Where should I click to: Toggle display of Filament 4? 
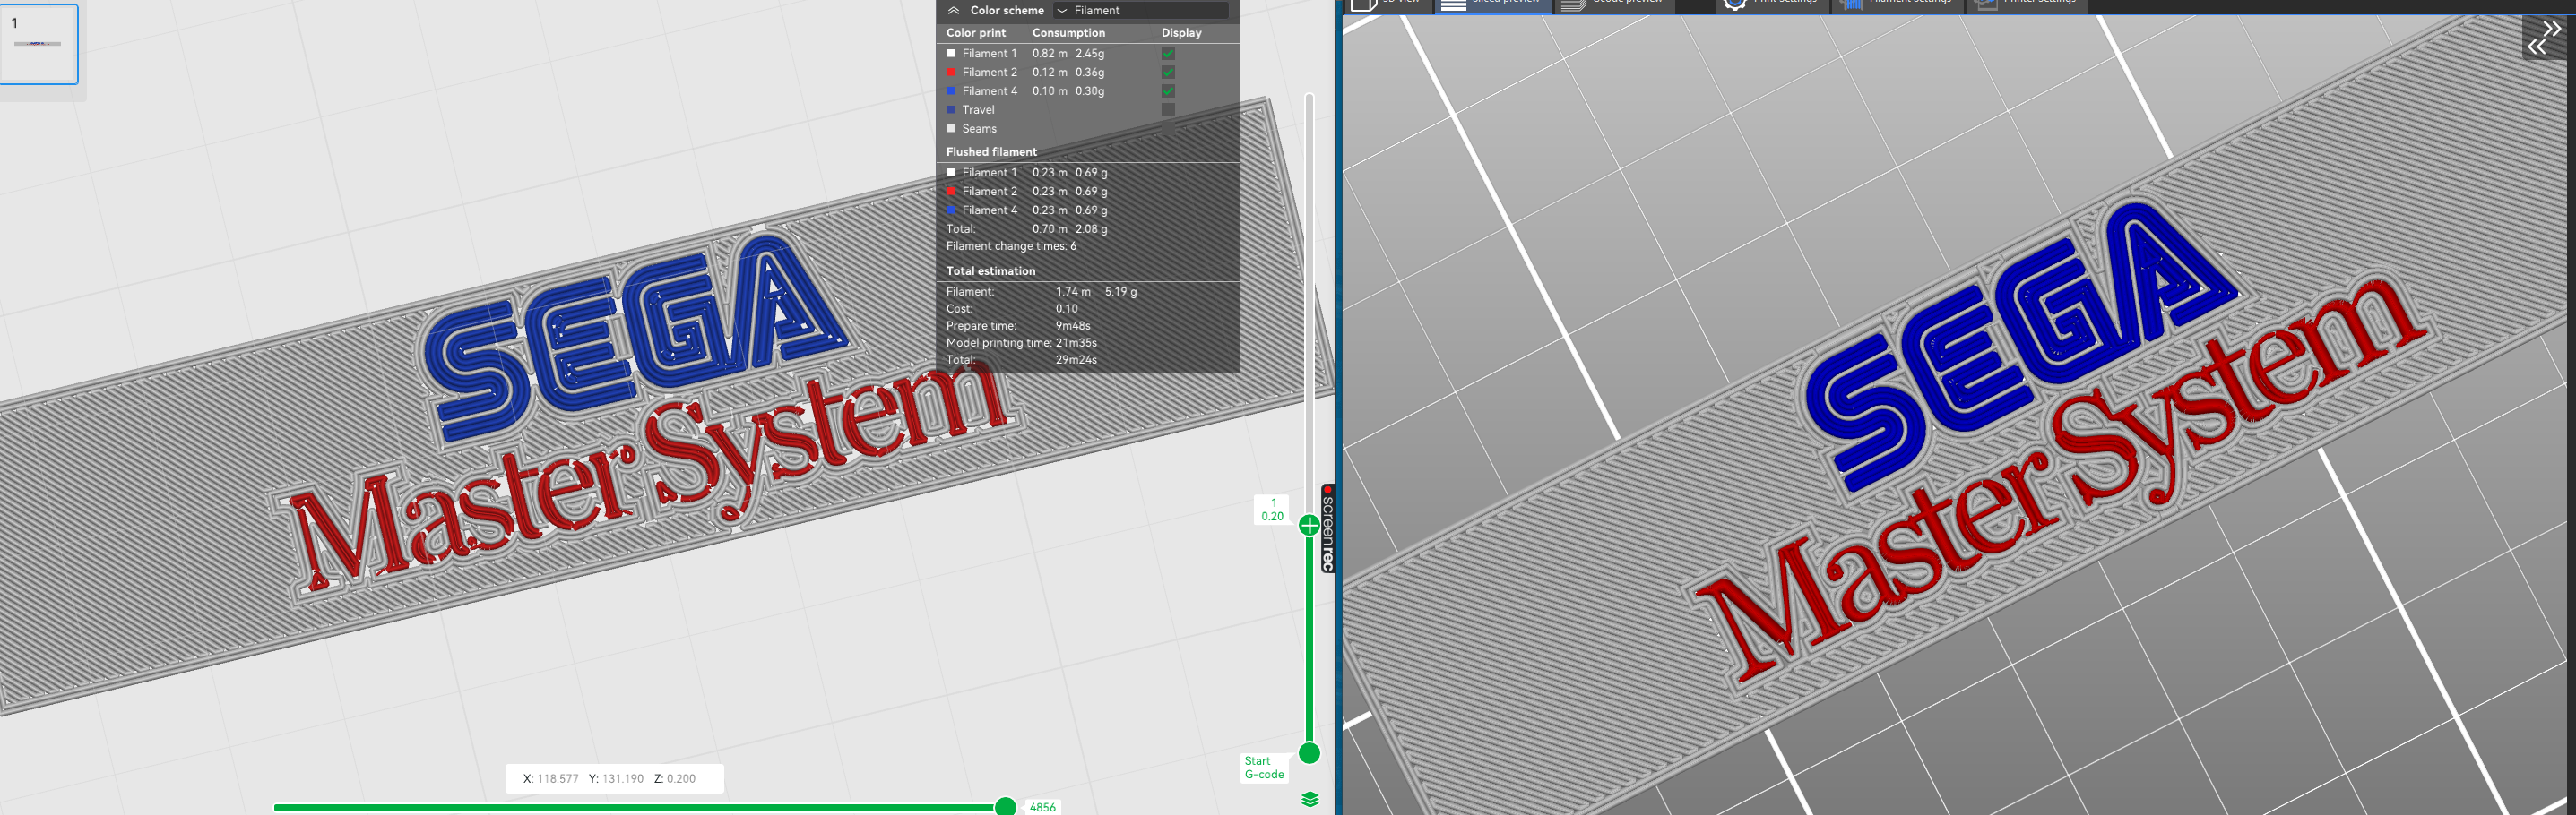1168,90
